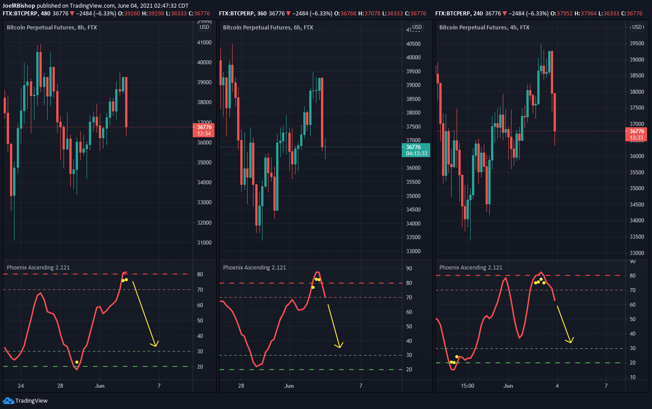Click 15:00 label on 4h time axis
The height and width of the screenshot is (409, 652).
467,386
